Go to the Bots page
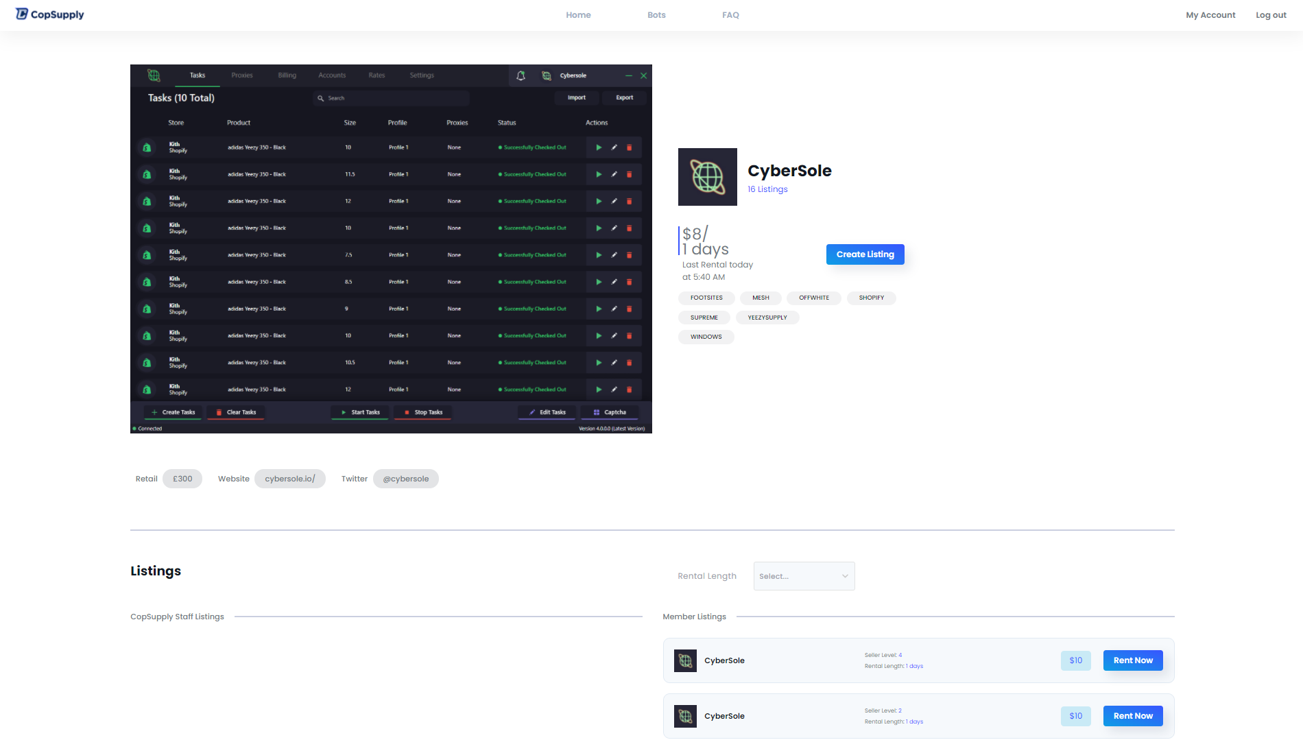Image resolution: width=1303 pixels, height=740 pixels. 656,15
